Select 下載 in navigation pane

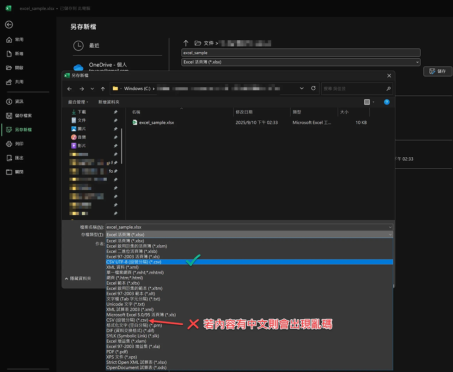tap(79, 112)
